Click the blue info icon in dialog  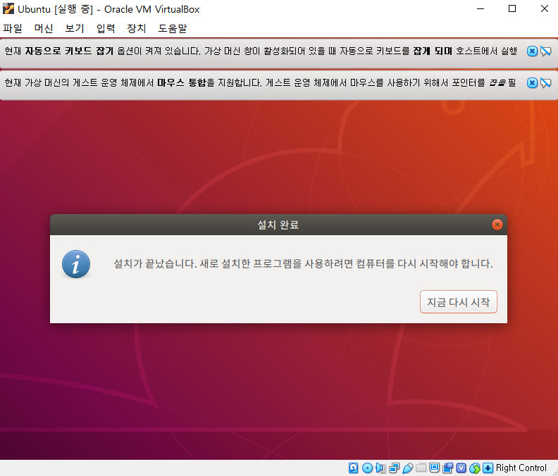point(76,264)
